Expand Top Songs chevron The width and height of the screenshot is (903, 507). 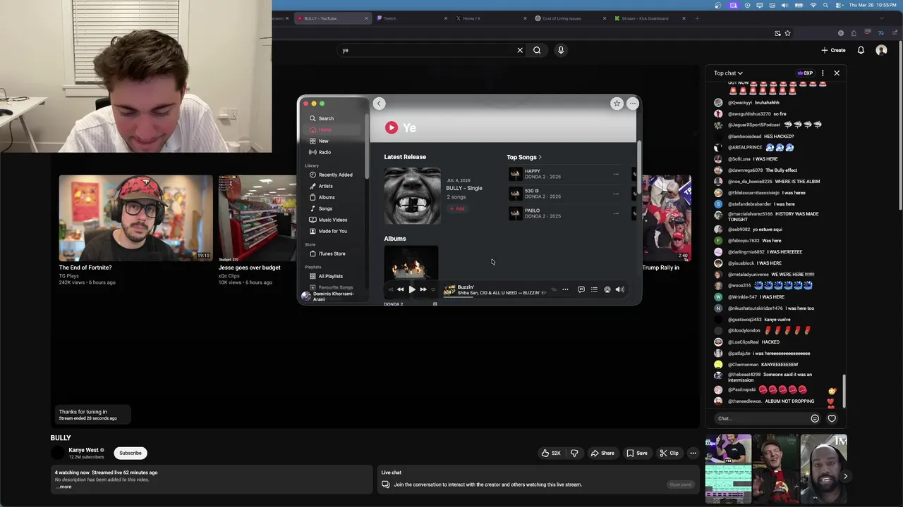tap(540, 157)
